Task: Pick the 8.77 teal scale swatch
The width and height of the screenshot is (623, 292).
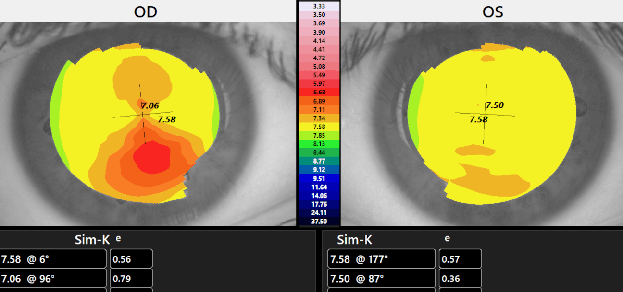Action: [319, 161]
